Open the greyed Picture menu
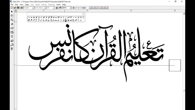Screen dimensions: 195x110 [44, 5]
